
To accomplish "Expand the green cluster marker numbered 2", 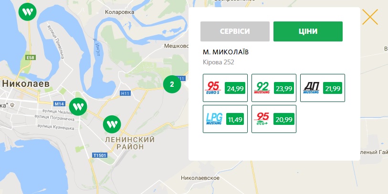I will [172, 84].
